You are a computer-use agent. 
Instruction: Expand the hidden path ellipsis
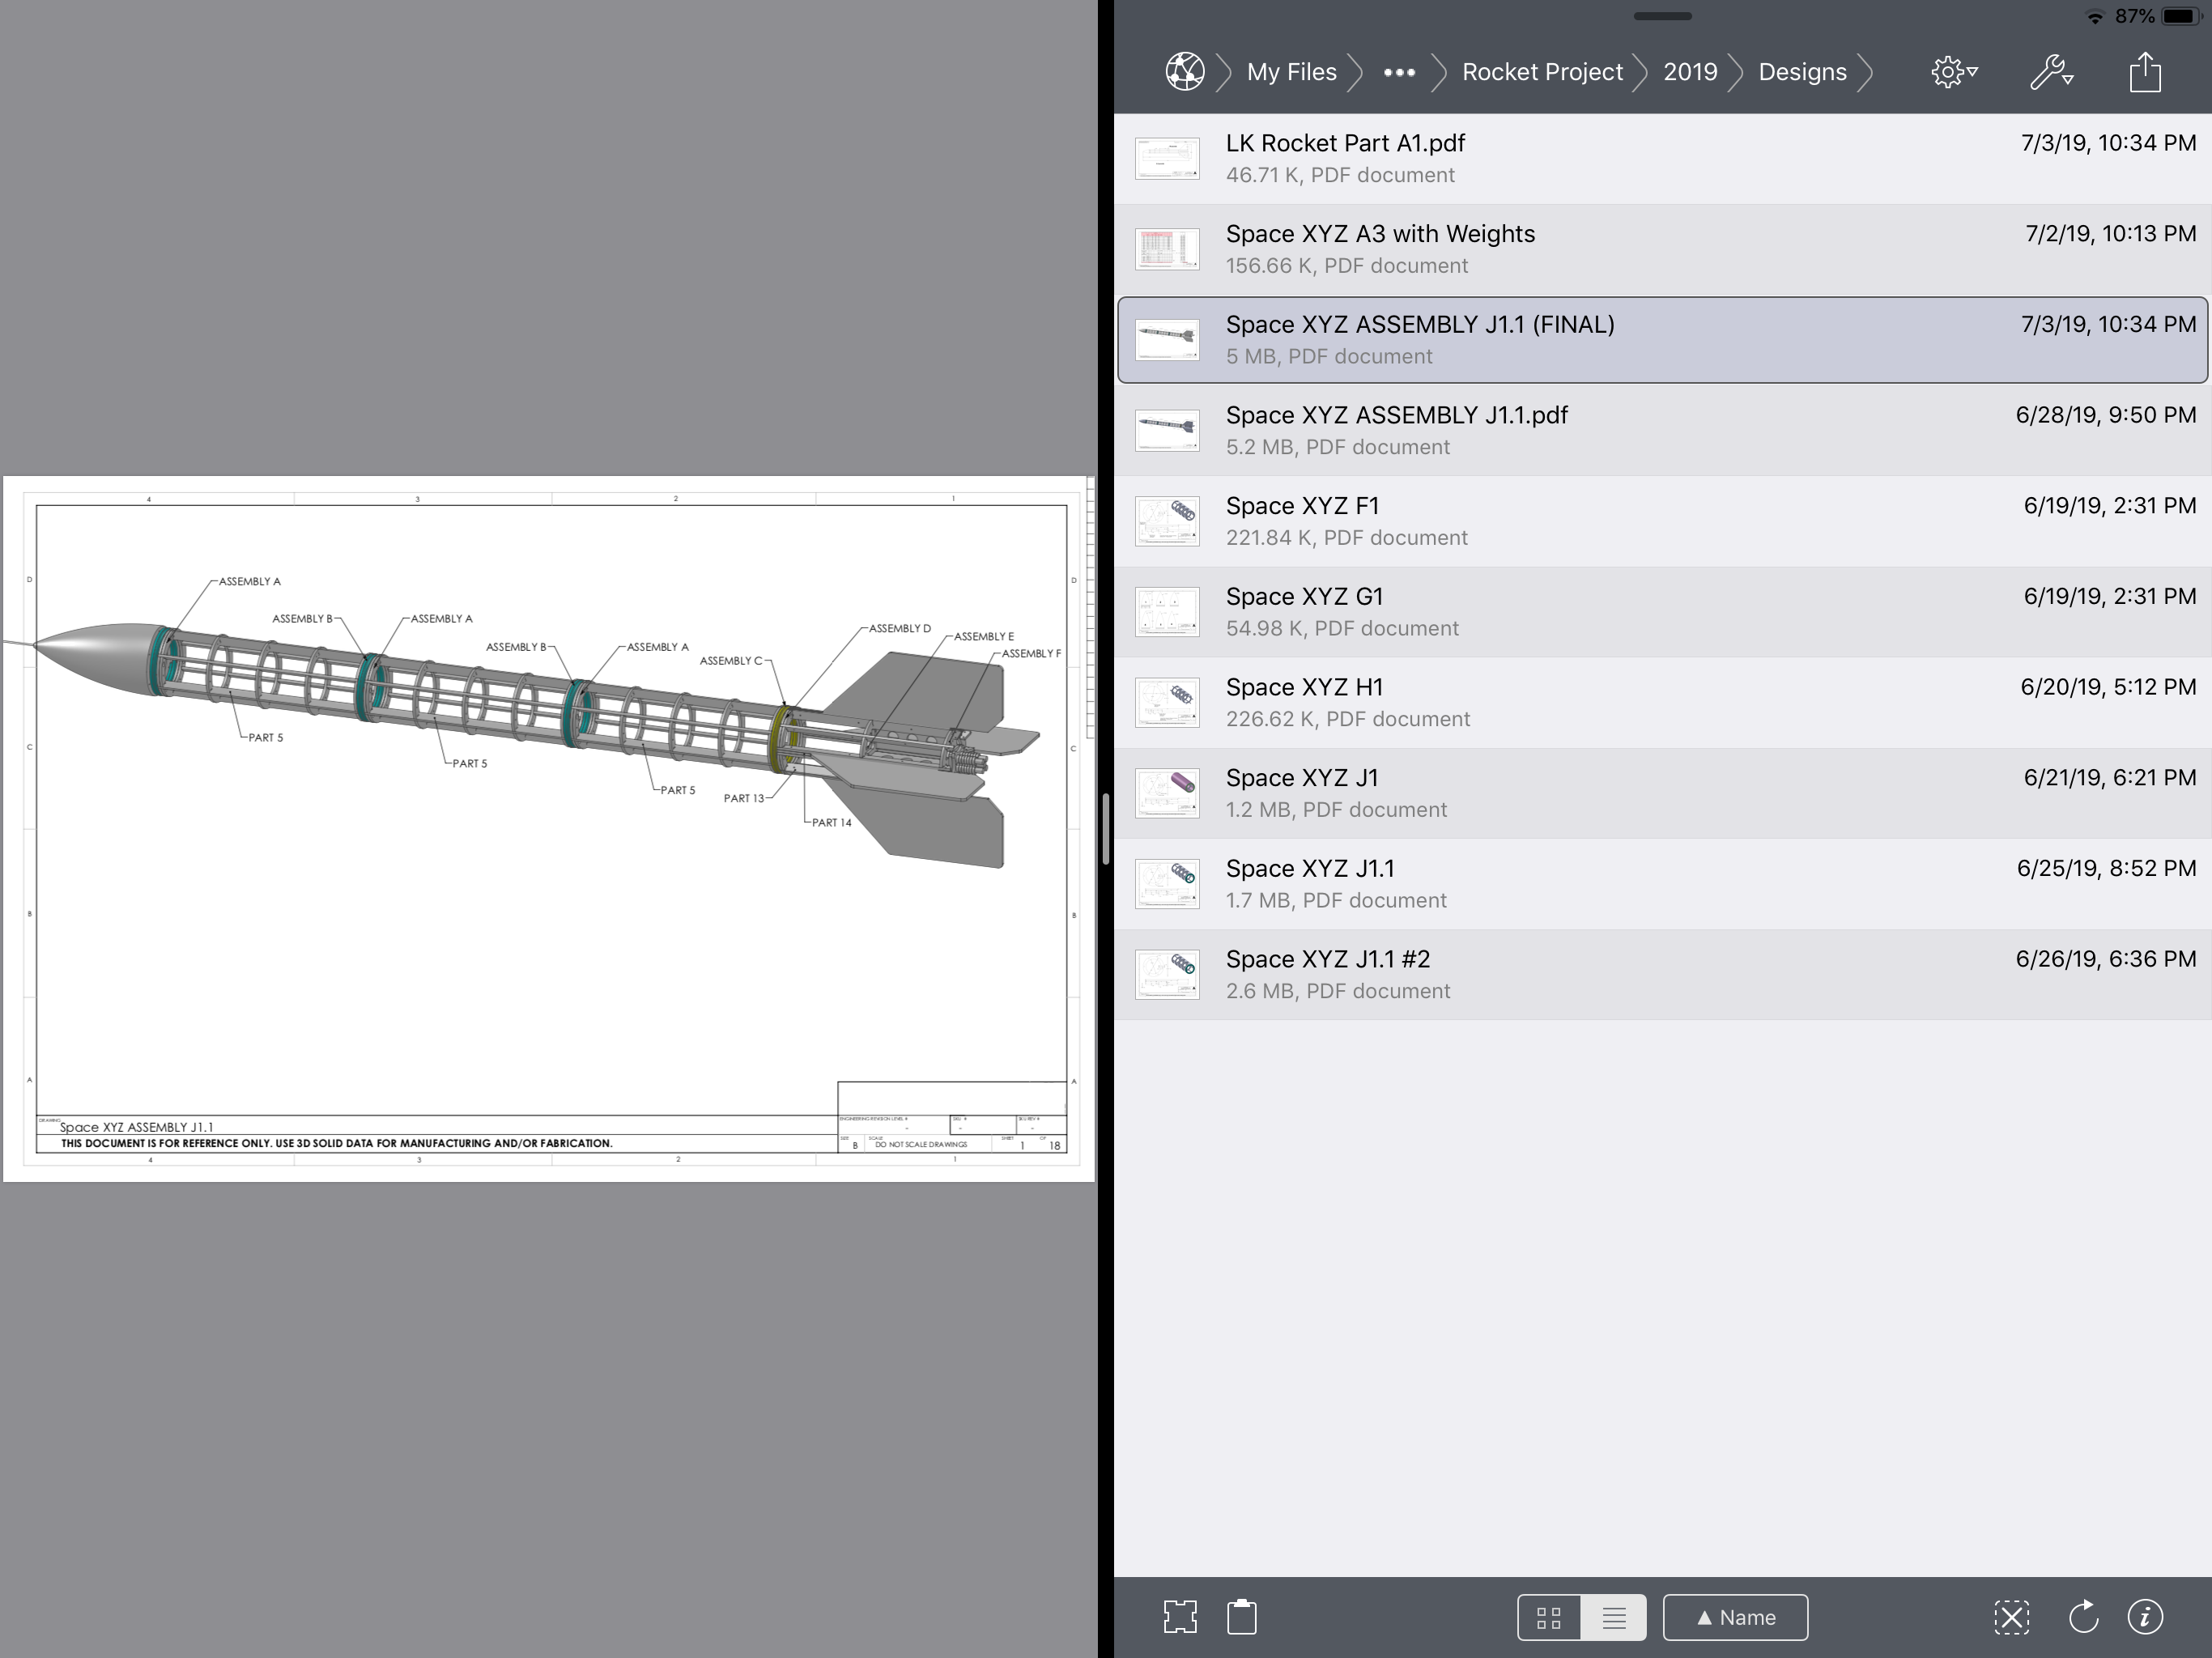1399,72
